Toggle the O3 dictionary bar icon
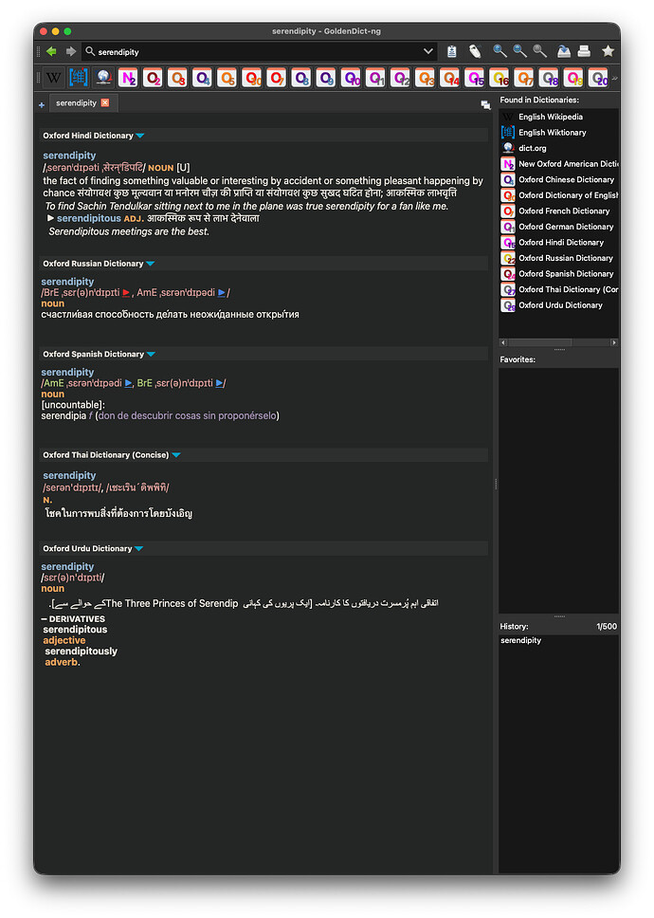Image resolution: width=654 pixels, height=918 pixels. (x=177, y=77)
